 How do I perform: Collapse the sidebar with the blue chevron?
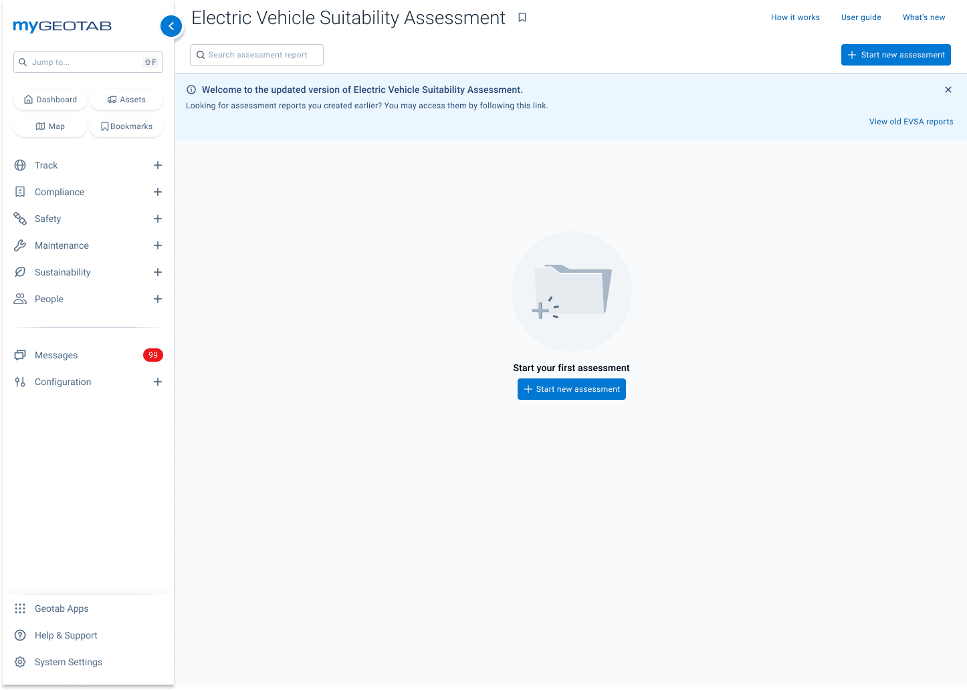click(x=171, y=25)
